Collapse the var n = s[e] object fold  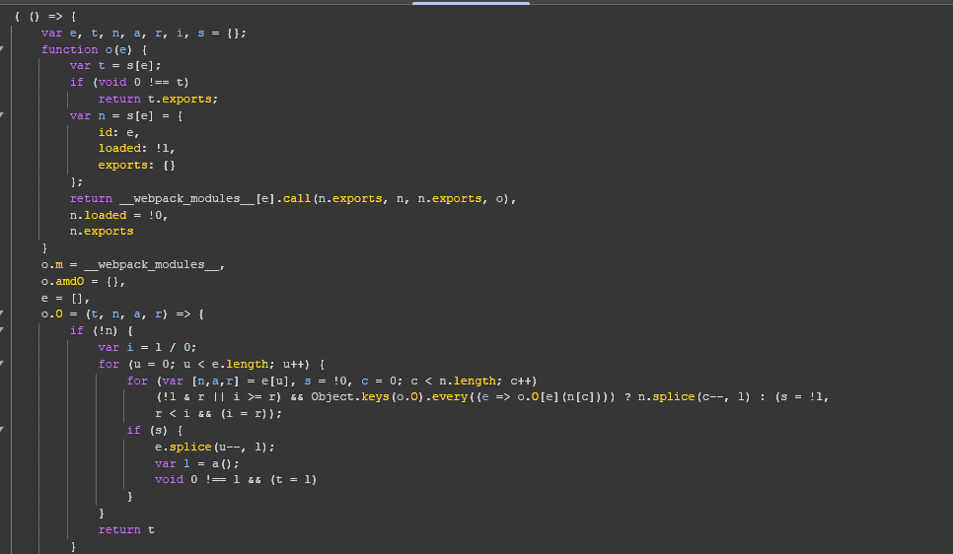[3, 115]
